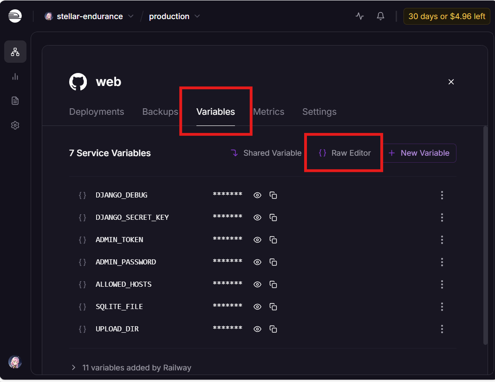Screen dimensions: 495x382
Task: Open more options for DJANGO_DEBUG
Action: 442,195
